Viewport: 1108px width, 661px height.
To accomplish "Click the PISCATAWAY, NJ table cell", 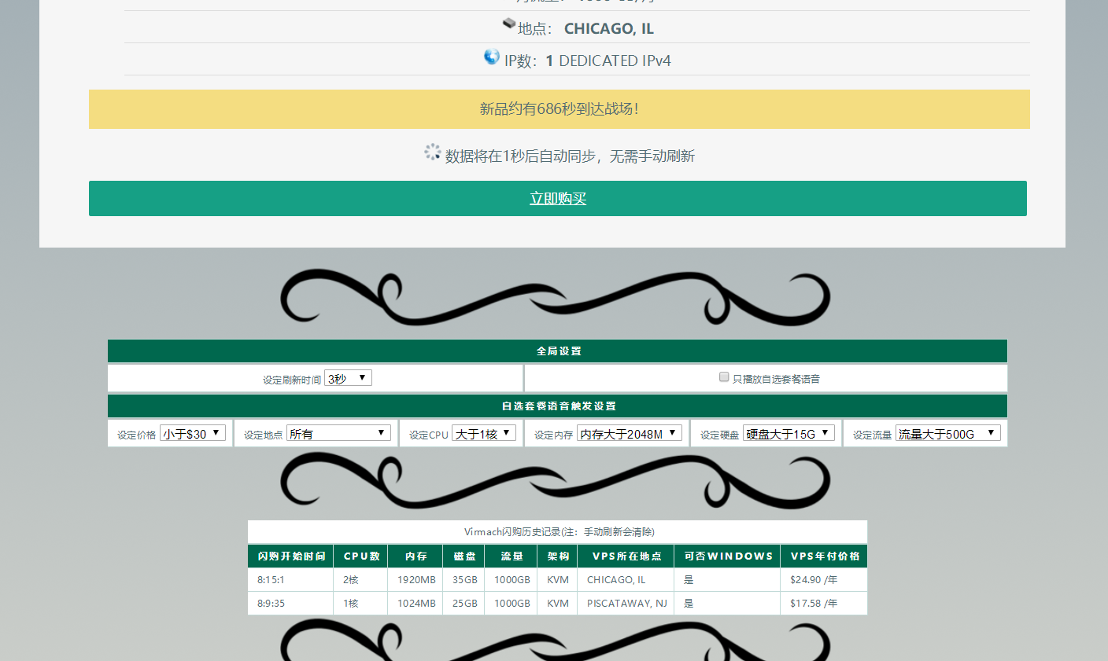I will pos(626,603).
